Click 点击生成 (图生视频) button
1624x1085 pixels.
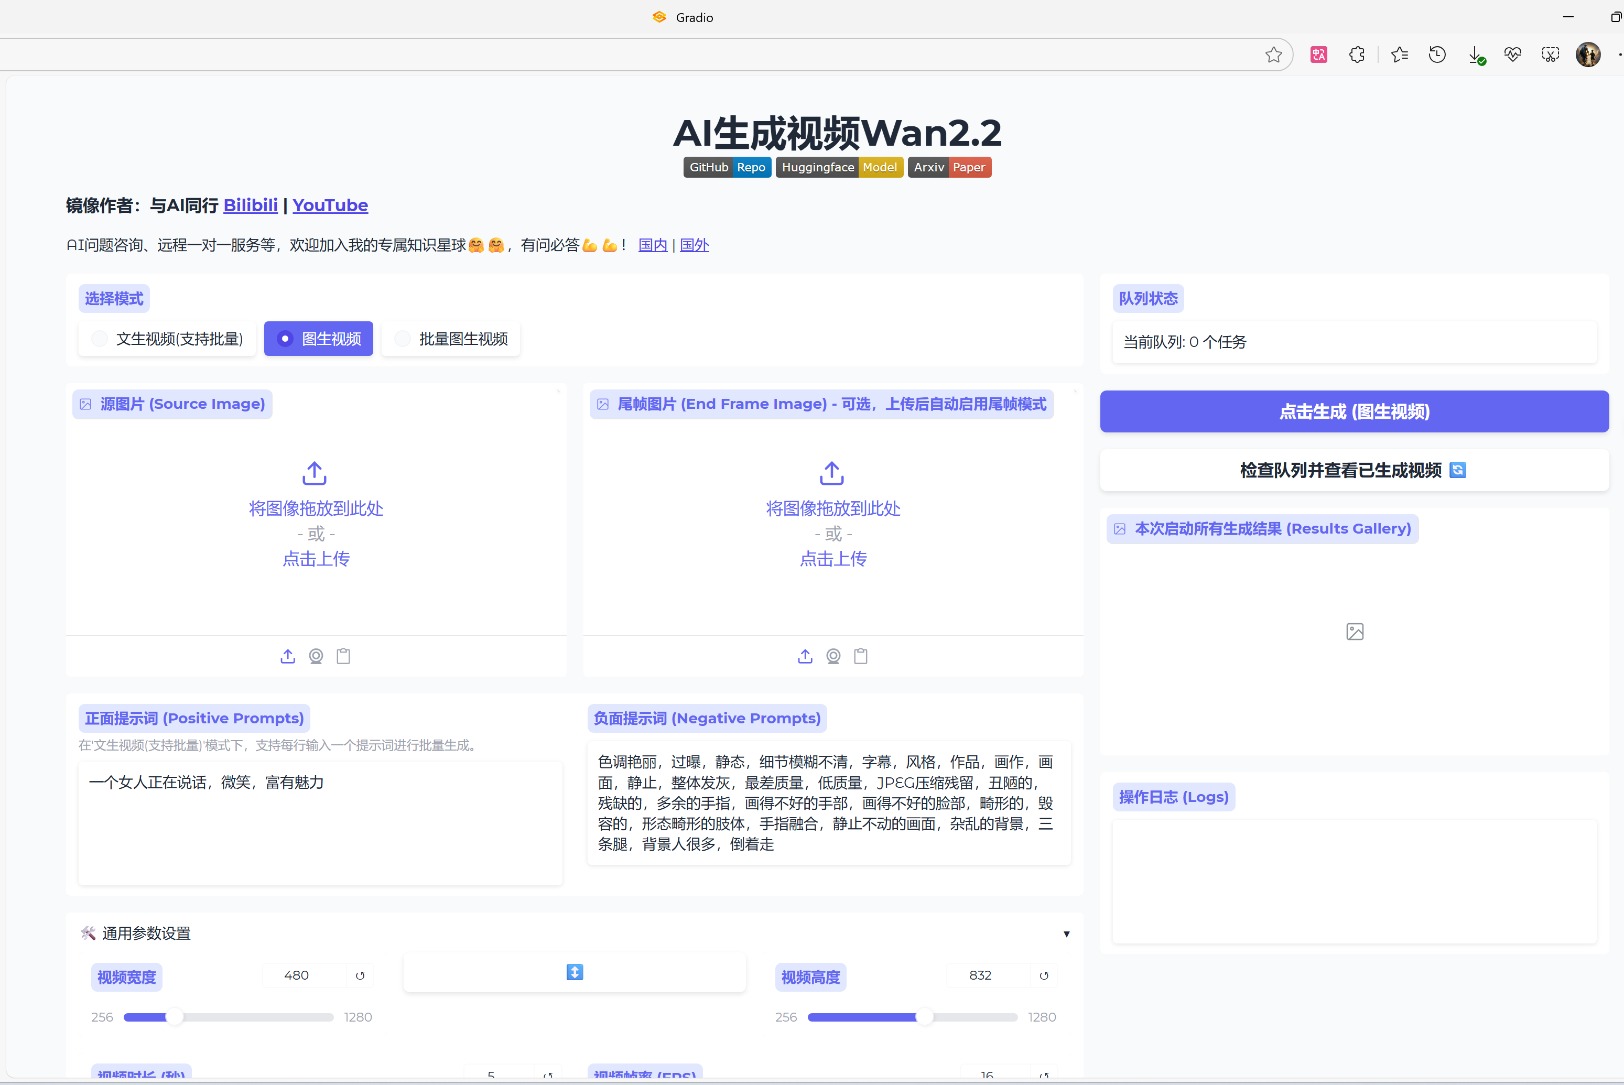pos(1354,411)
